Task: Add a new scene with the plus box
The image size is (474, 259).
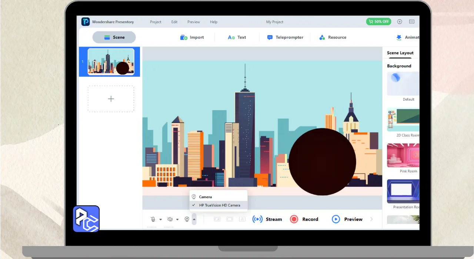Action: (x=111, y=99)
